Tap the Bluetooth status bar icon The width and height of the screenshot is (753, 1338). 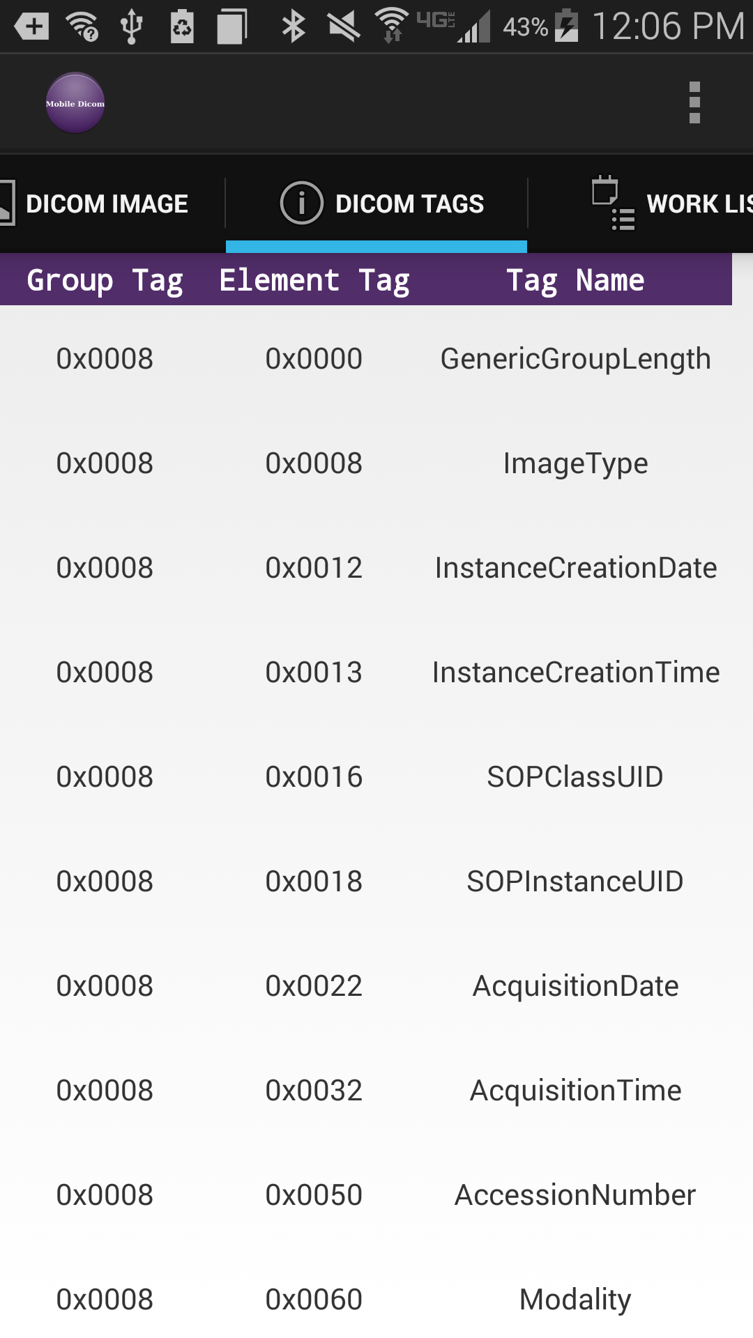point(293,26)
